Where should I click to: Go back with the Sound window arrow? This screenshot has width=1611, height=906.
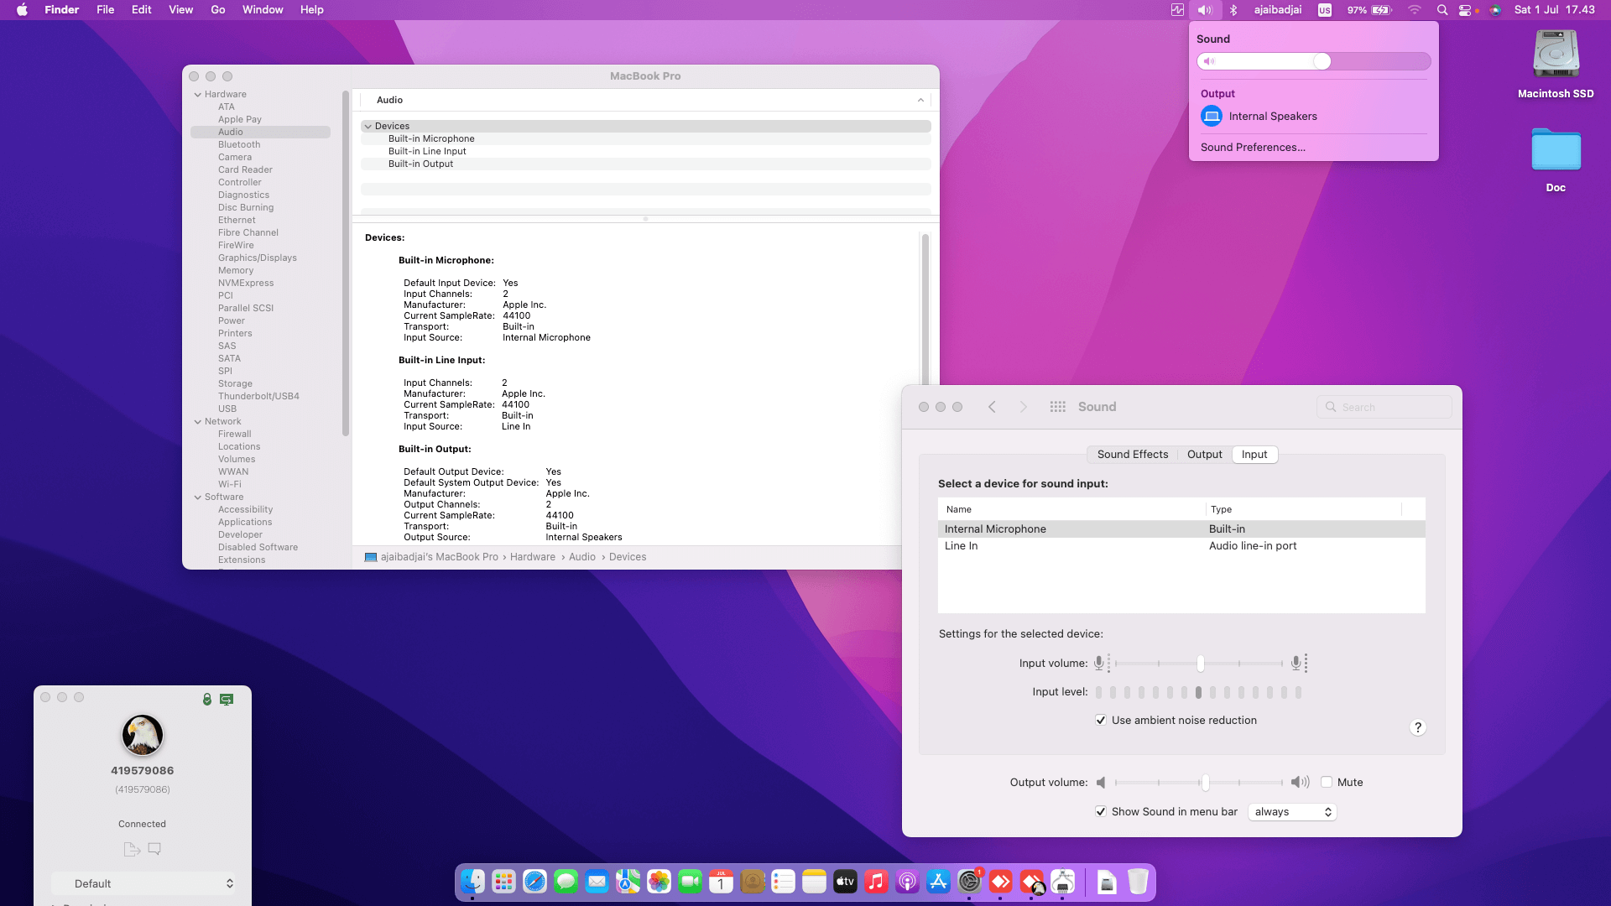[x=992, y=407]
